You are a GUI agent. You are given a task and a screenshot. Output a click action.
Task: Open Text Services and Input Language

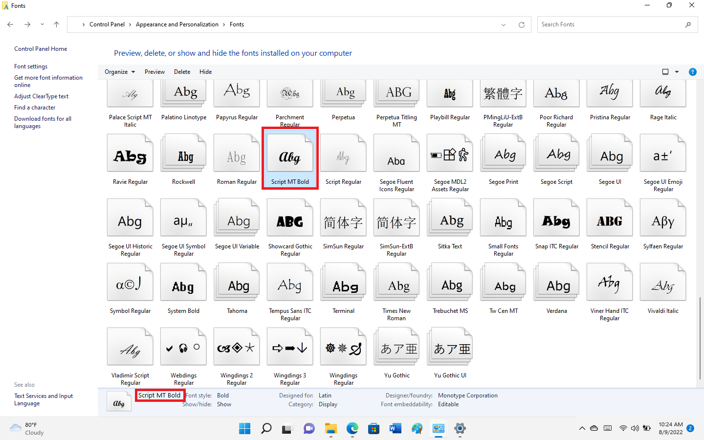click(x=44, y=399)
